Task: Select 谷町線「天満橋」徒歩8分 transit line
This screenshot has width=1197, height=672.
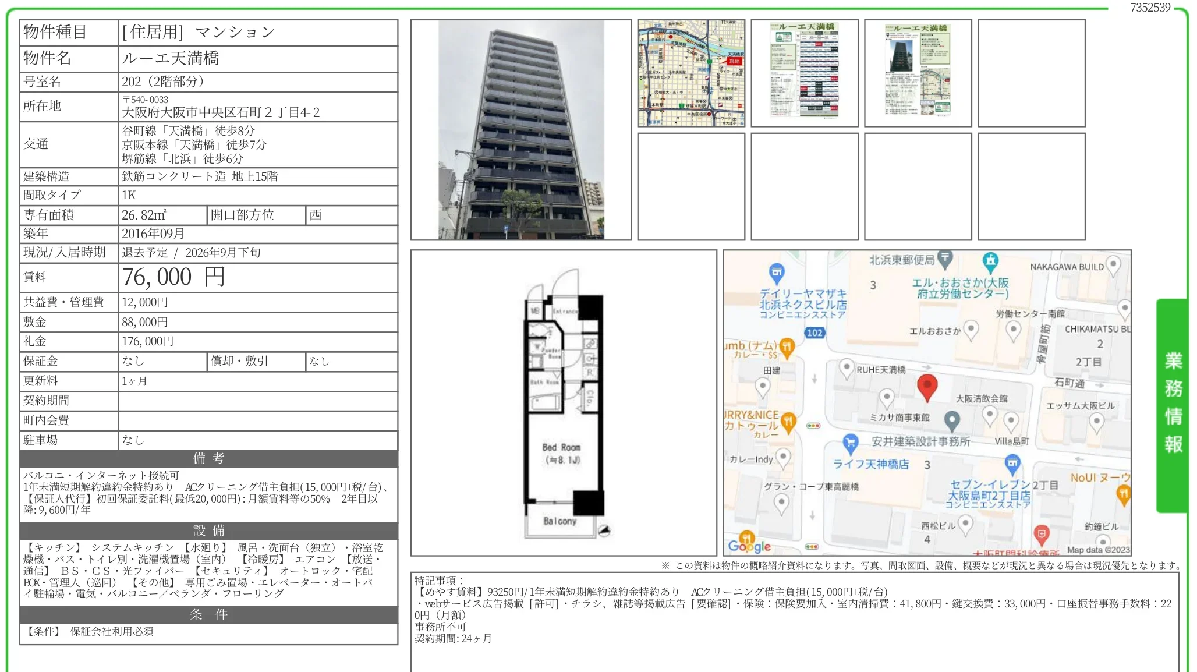Action: point(188,131)
